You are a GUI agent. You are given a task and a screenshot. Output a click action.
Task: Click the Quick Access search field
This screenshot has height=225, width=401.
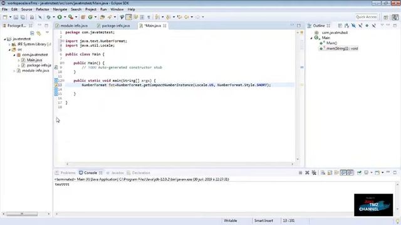366,17
